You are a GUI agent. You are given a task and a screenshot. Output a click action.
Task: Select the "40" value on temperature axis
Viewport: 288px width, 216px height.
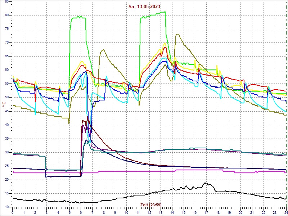coord(7,125)
